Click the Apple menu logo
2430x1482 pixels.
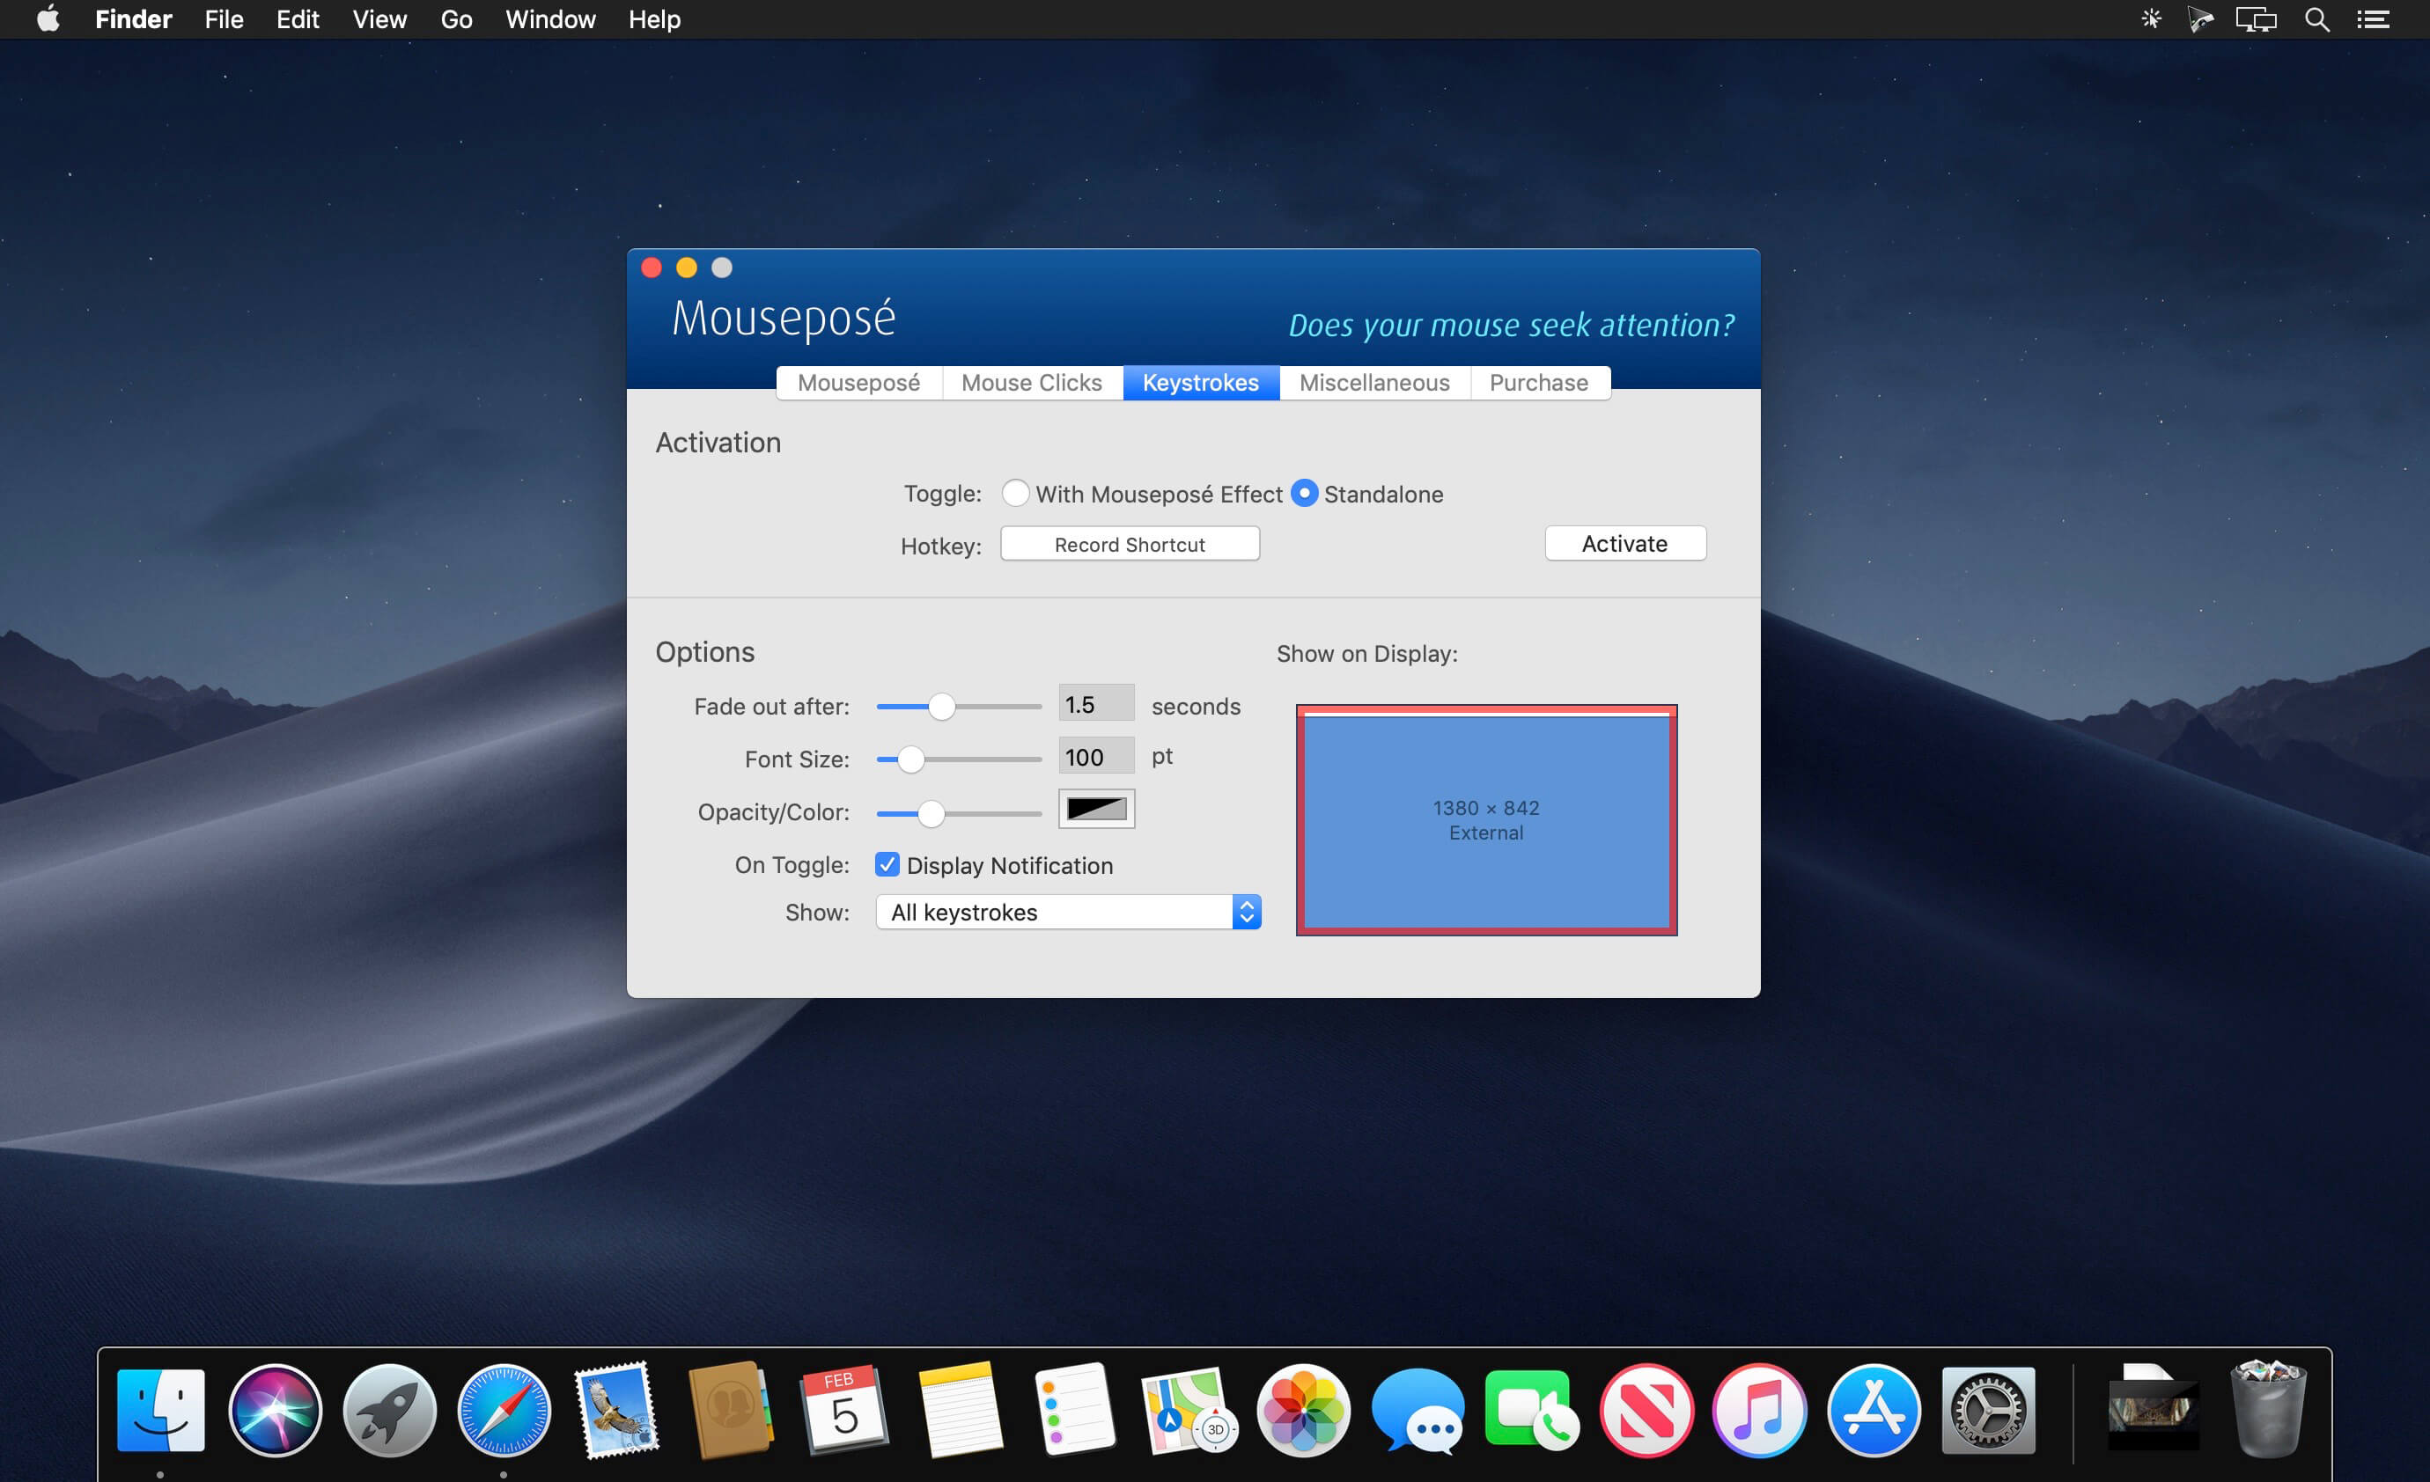(48, 19)
